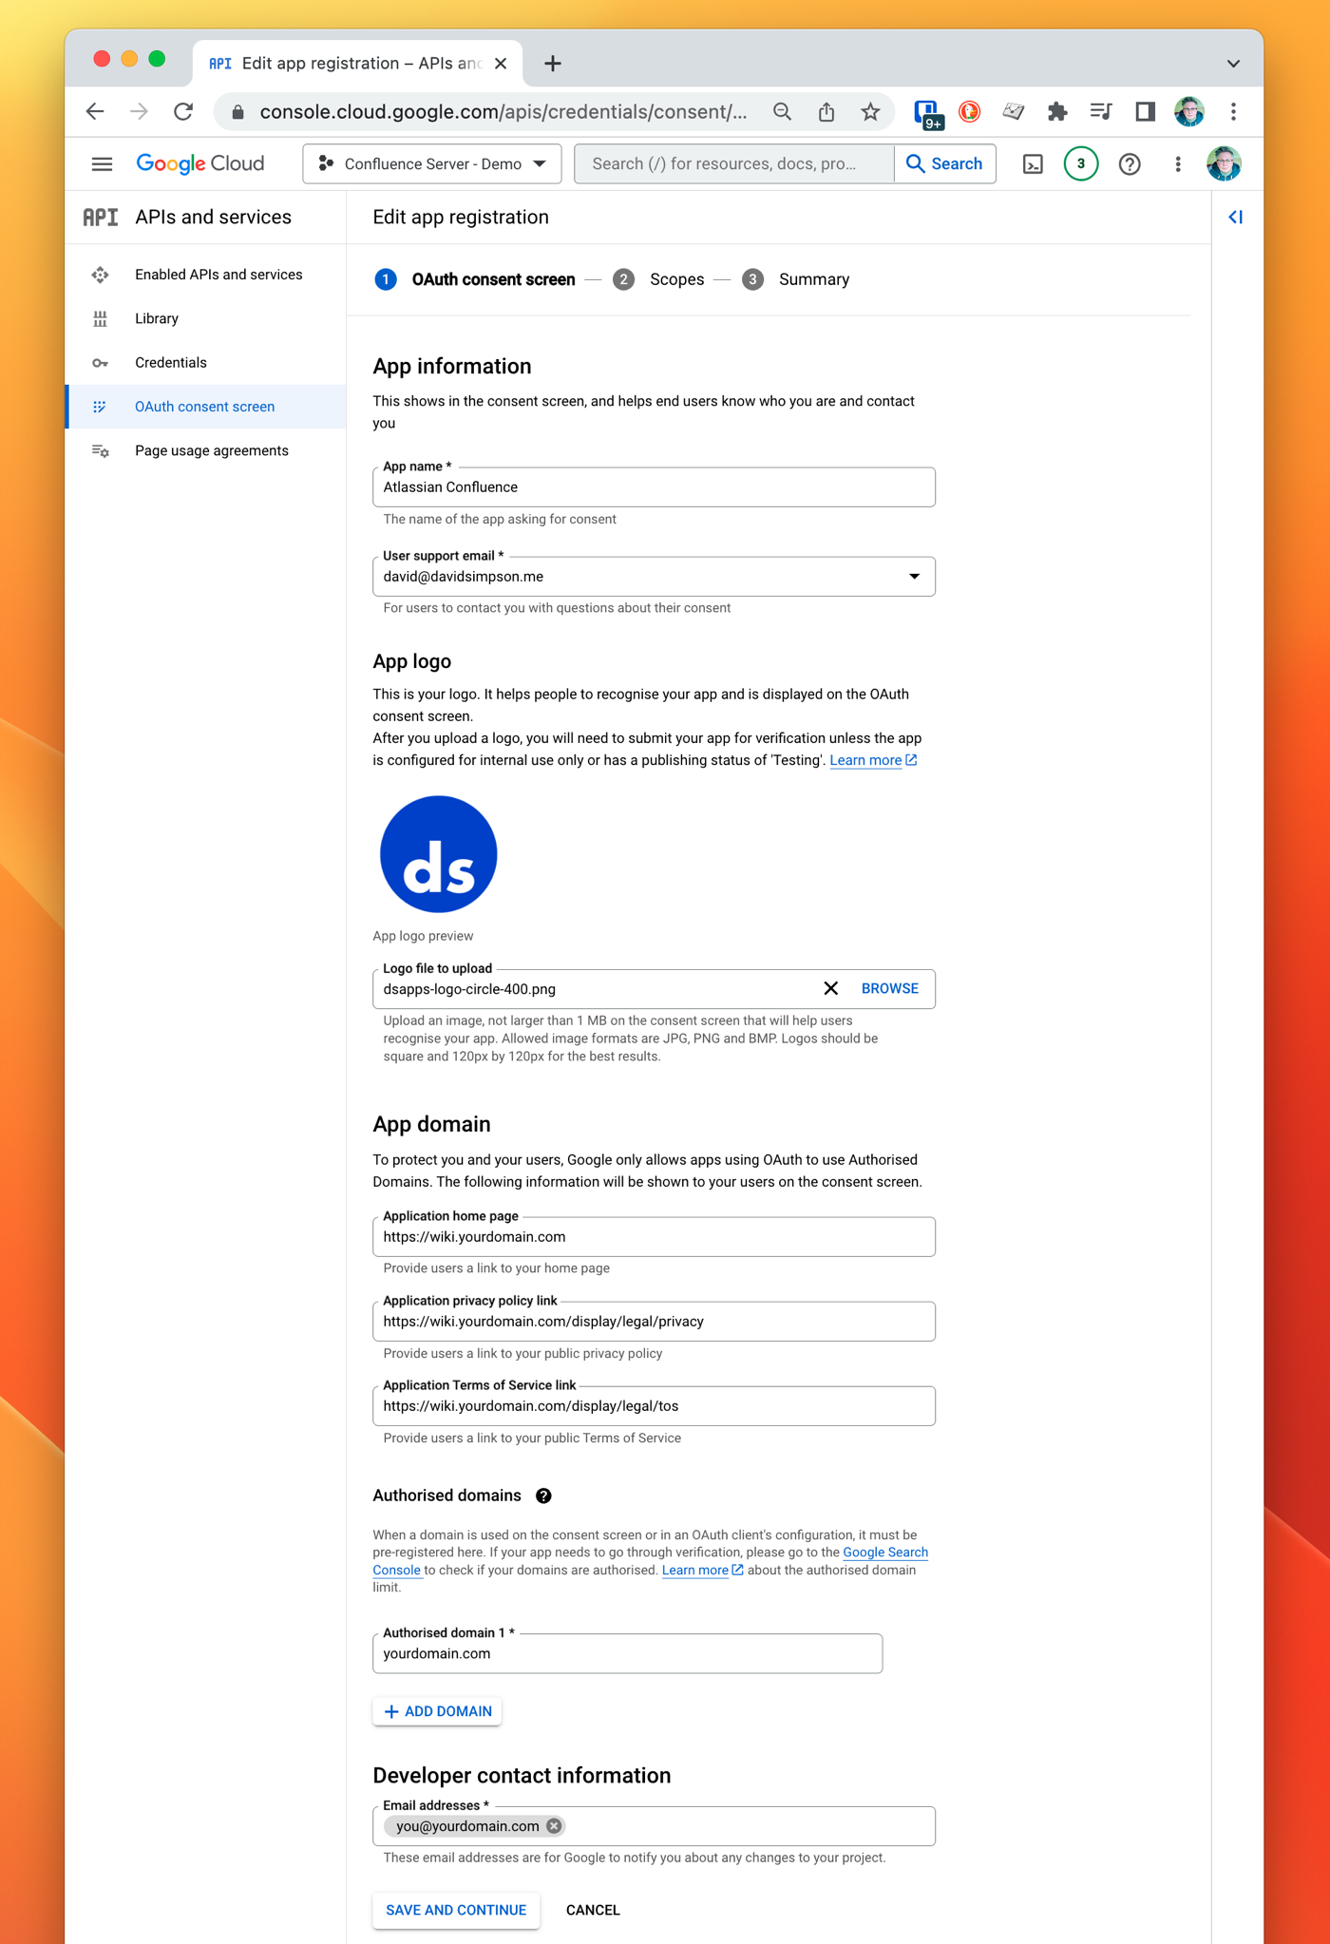This screenshot has width=1330, height=1944.
Task: Clear the uploaded logo file with X
Action: [830, 988]
